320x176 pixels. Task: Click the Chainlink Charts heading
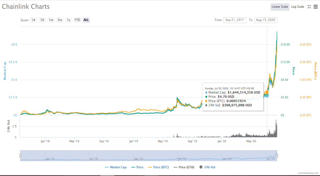(26, 7)
